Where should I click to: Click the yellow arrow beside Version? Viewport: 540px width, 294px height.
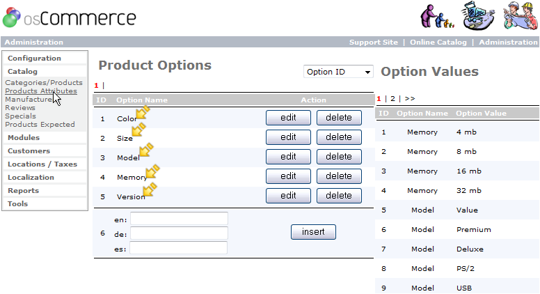tap(150, 189)
